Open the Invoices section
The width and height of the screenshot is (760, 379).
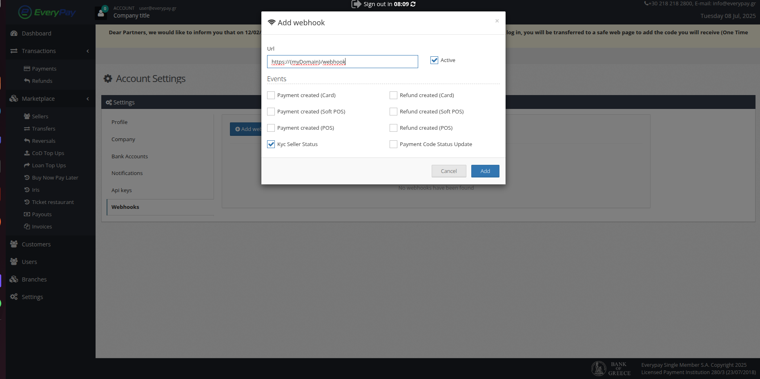pos(42,226)
